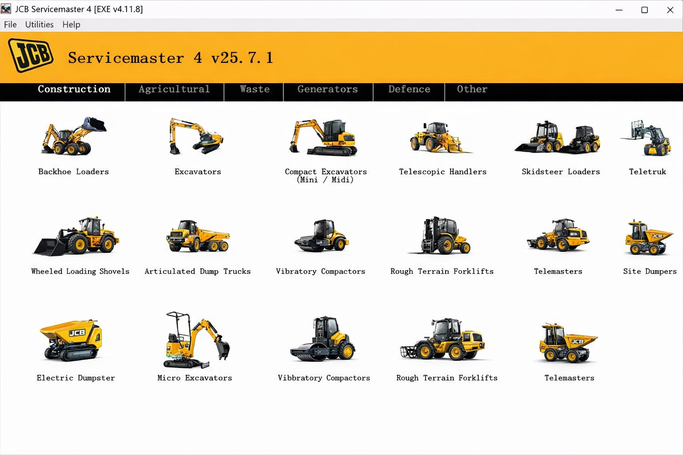The image size is (683, 455).
Task: Switch to the Waste tab
Action: point(254,89)
